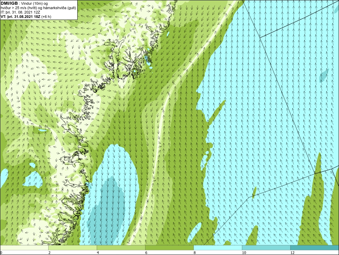This screenshot has height=255, width=339.
Task: Click the scale label '10'
Action: (x=244, y=253)
